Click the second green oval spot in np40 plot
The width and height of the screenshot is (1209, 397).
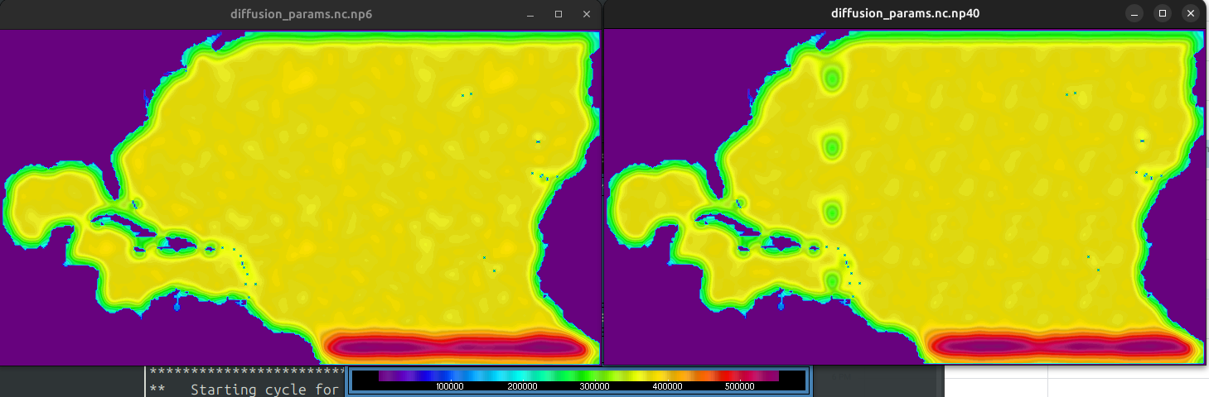(x=832, y=148)
